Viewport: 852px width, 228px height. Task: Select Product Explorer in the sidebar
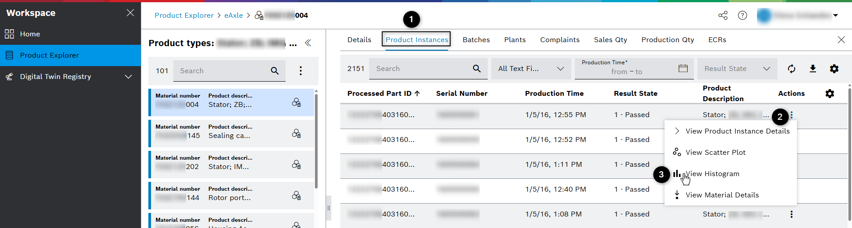tap(71, 55)
